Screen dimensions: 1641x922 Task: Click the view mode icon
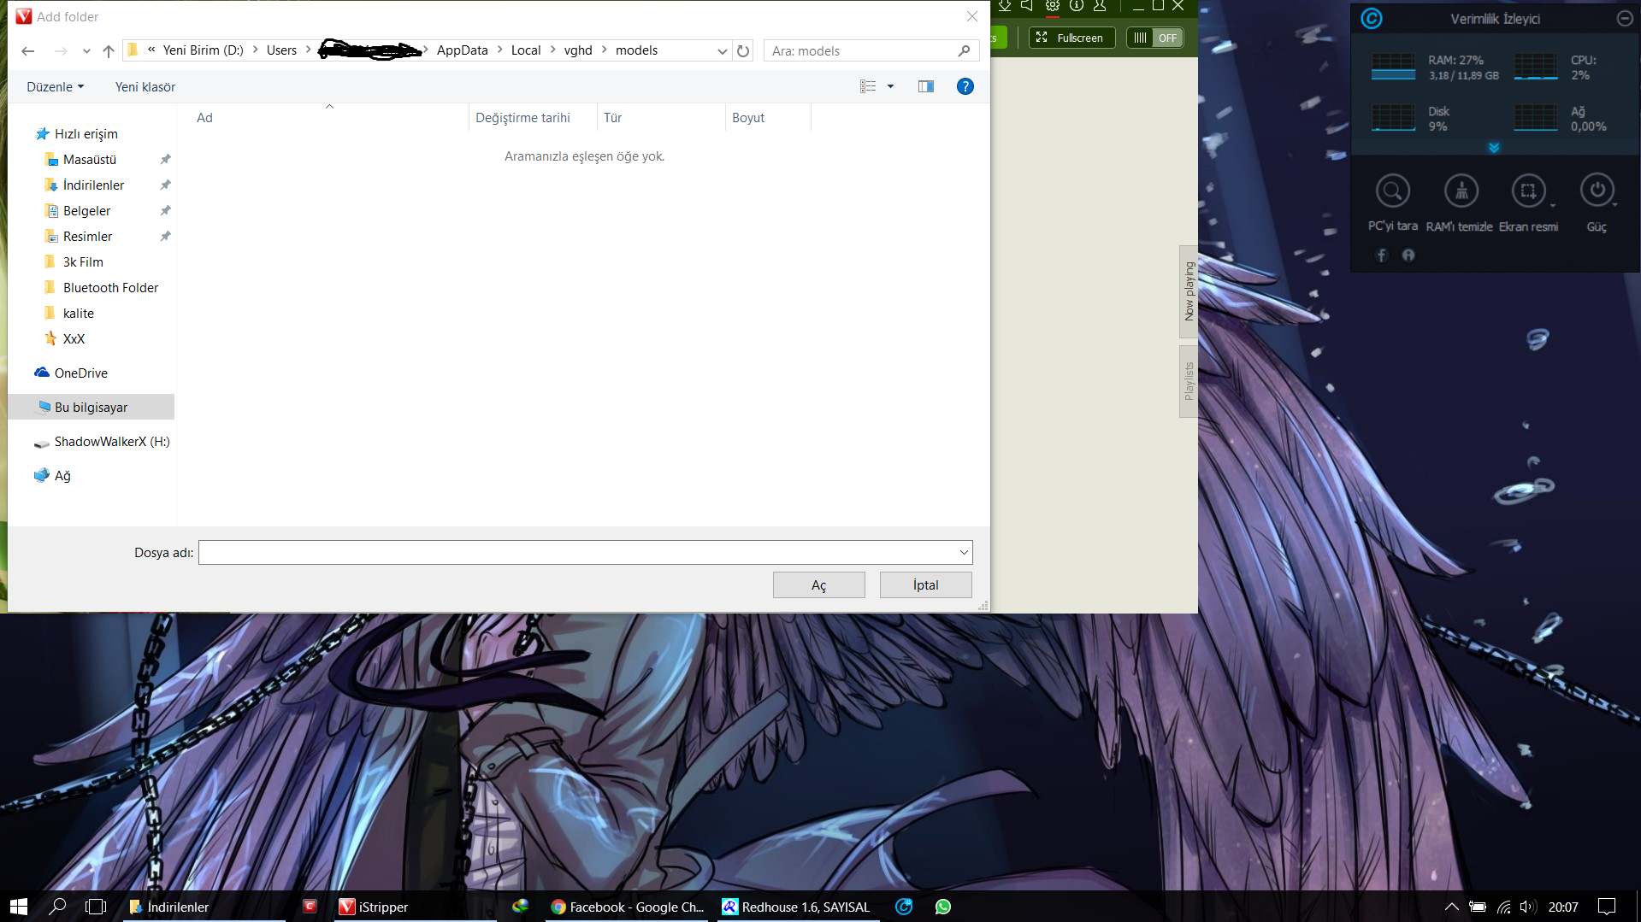click(x=868, y=86)
